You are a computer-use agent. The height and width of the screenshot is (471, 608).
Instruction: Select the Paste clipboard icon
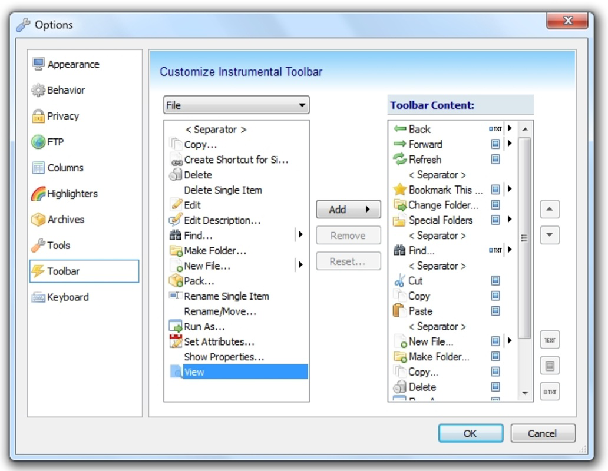click(x=399, y=311)
